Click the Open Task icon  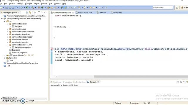point(52,8)
